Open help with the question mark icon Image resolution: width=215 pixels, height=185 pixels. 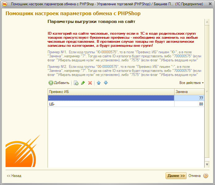(206, 176)
